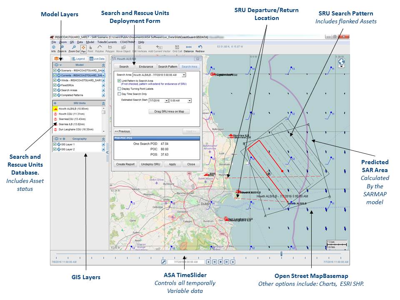Open the time slider settings wrench
The image size is (400, 300).
(x=164, y=262)
